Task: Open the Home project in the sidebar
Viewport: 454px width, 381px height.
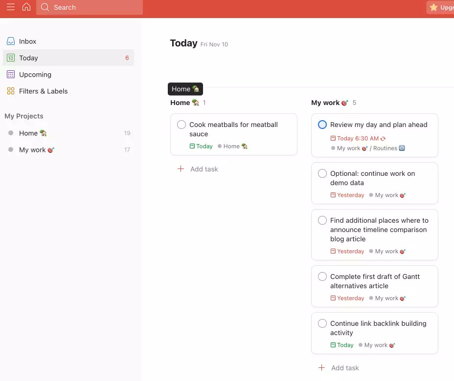Action: pos(68,133)
